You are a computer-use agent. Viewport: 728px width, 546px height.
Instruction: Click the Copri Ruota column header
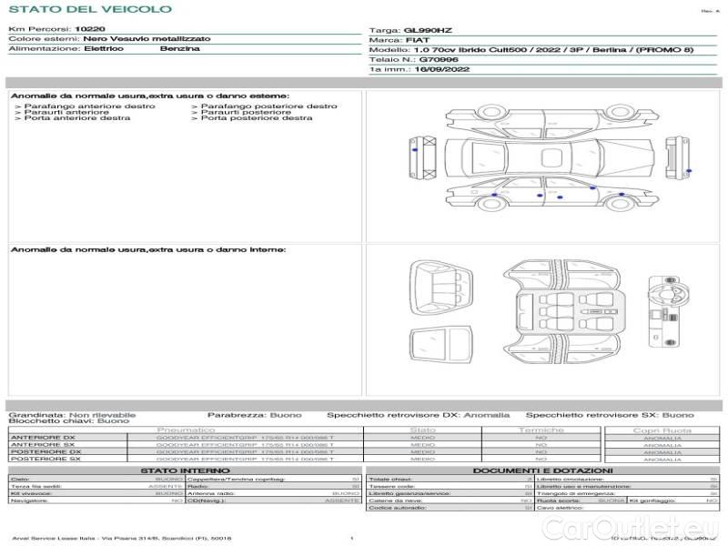662,430
